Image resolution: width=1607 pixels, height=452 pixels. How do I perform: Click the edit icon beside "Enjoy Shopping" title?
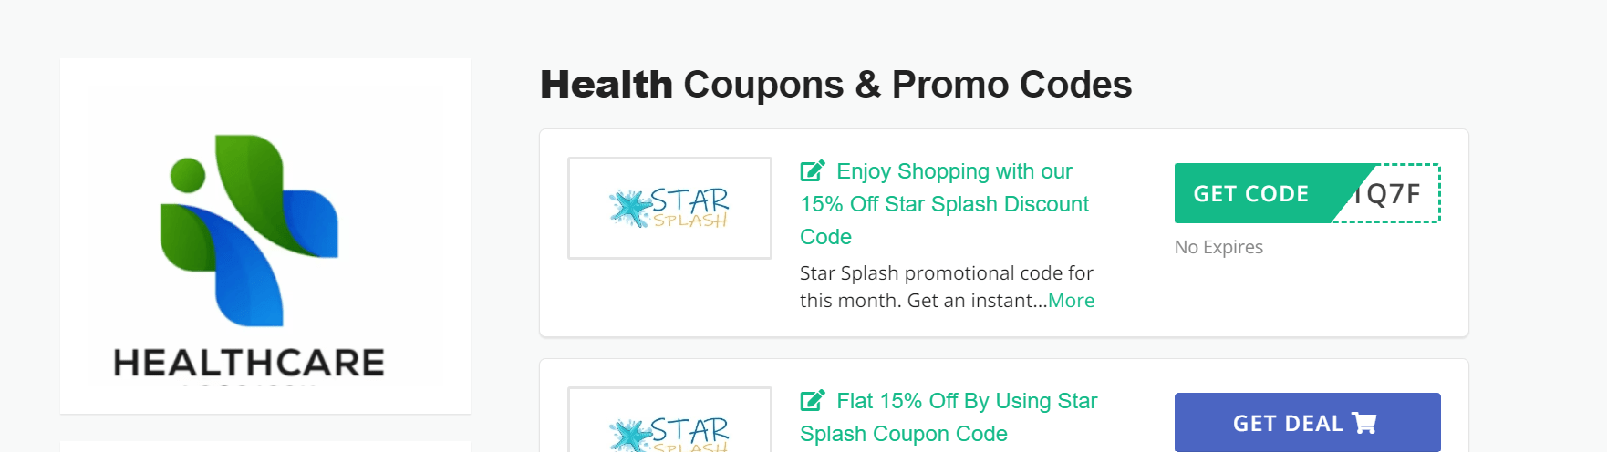pyautogui.click(x=812, y=171)
